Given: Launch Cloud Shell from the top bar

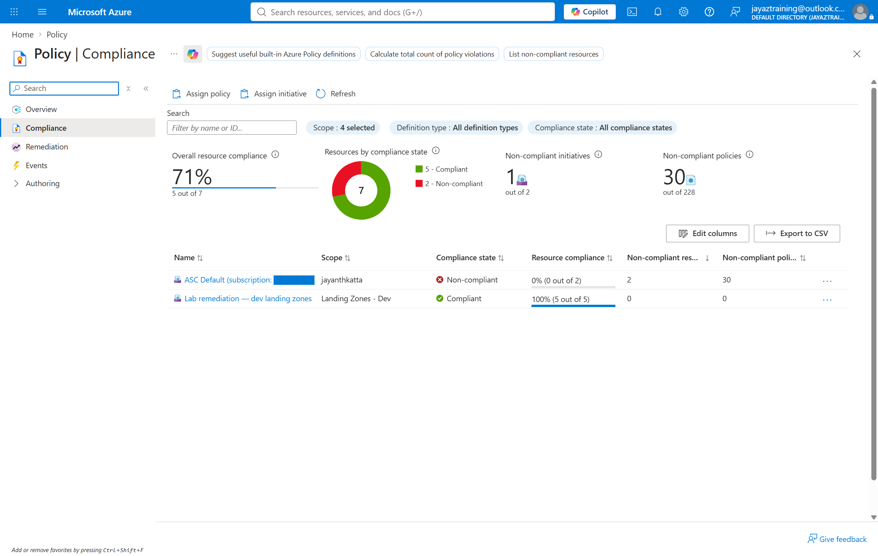Looking at the screenshot, I should (x=632, y=12).
